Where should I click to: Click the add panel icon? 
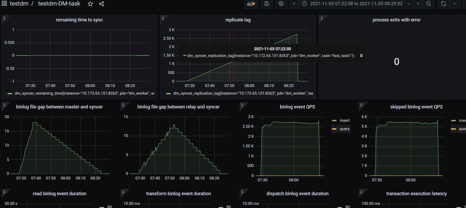pos(251,4)
